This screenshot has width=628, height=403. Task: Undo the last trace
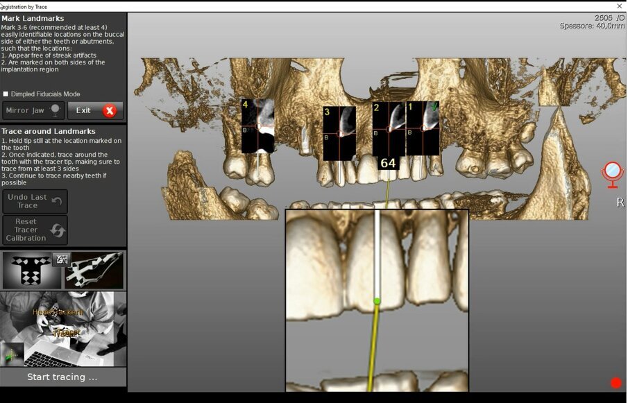click(x=34, y=201)
